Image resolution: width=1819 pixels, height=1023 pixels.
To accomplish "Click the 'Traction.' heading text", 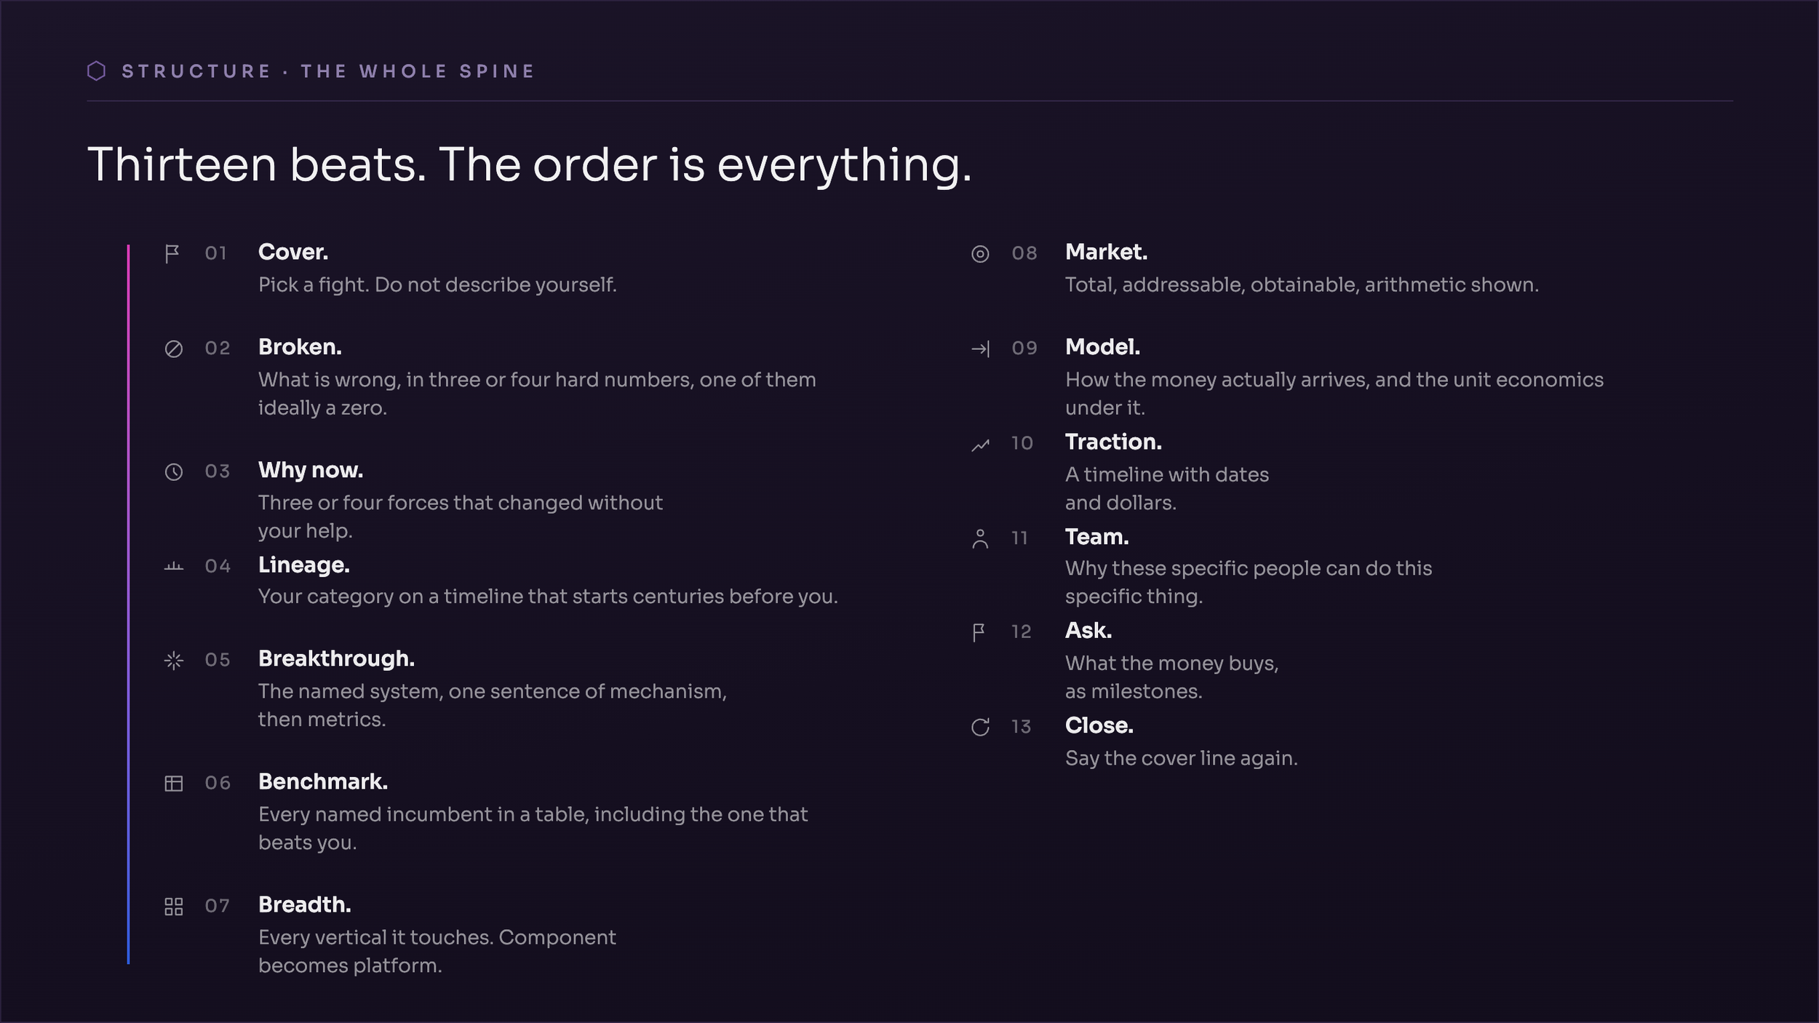I will [x=1113, y=442].
